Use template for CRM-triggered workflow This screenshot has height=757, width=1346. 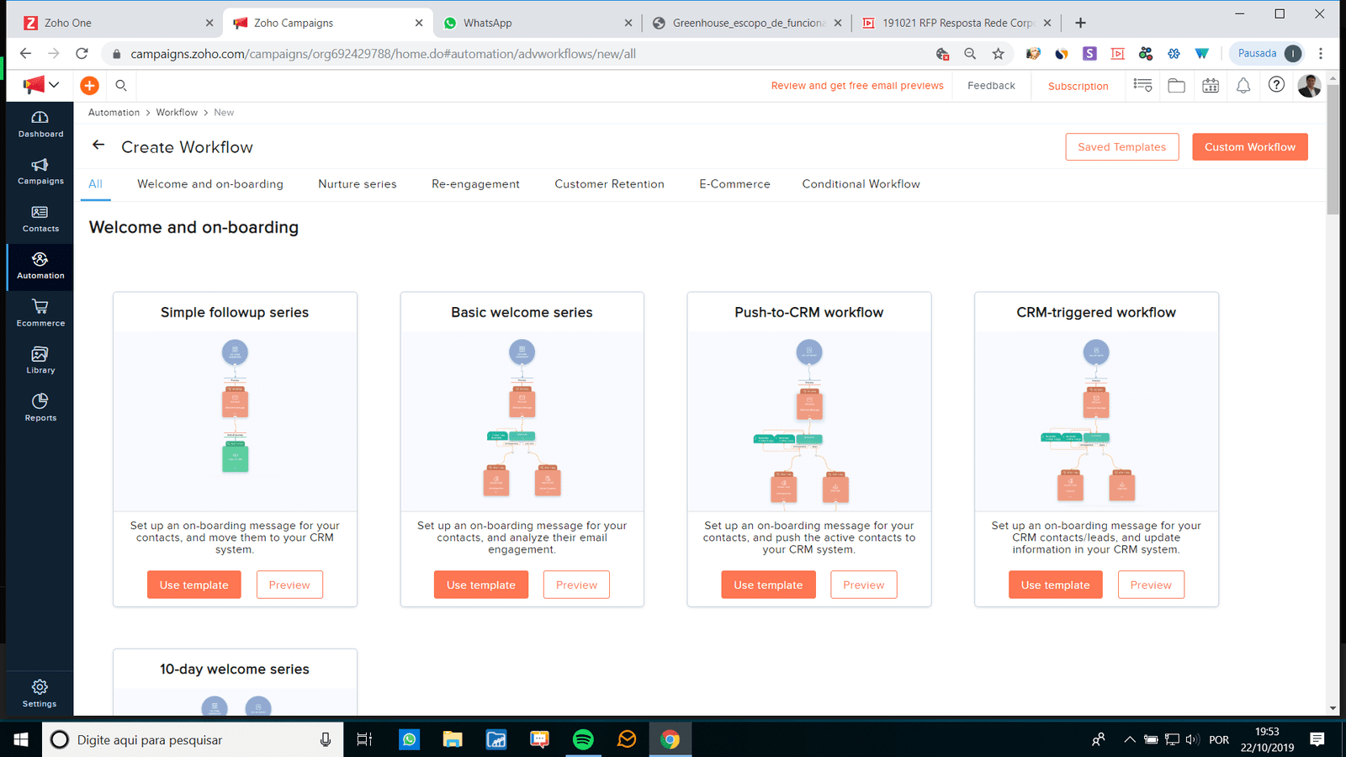pos(1055,585)
